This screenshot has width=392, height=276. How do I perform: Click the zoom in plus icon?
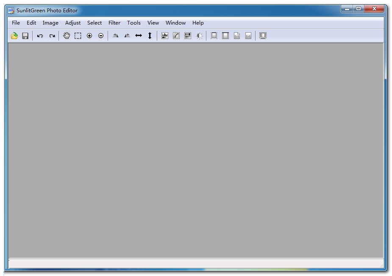pyautogui.click(x=89, y=36)
